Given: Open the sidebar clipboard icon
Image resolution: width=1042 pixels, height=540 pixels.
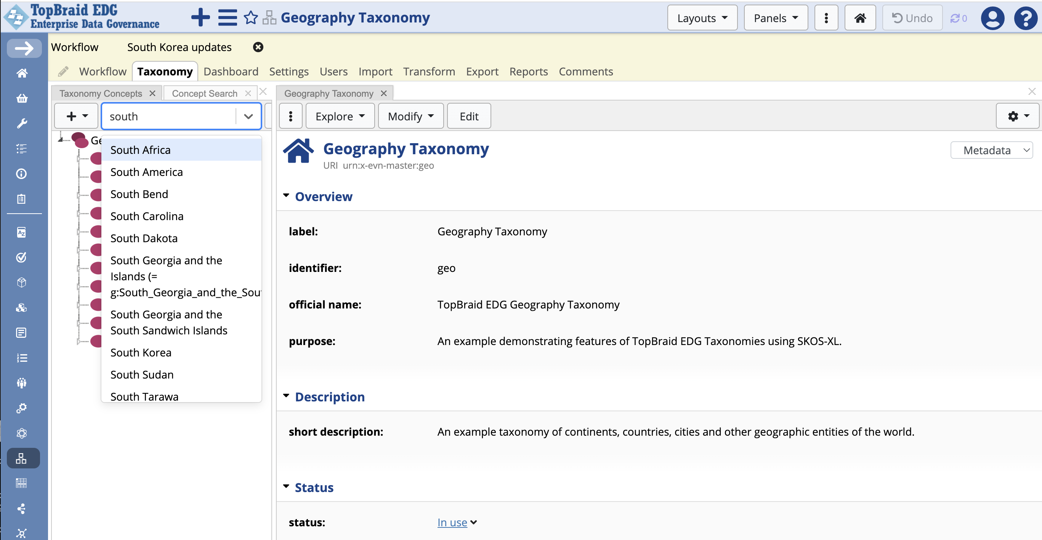Looking at the screenshot, I should pos(21,199).
